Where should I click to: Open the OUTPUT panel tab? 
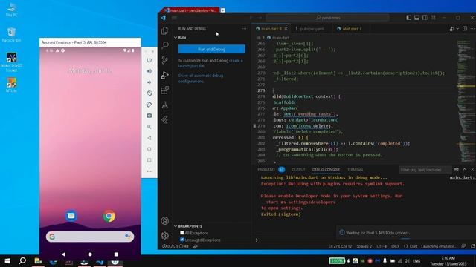pos(298,170)
